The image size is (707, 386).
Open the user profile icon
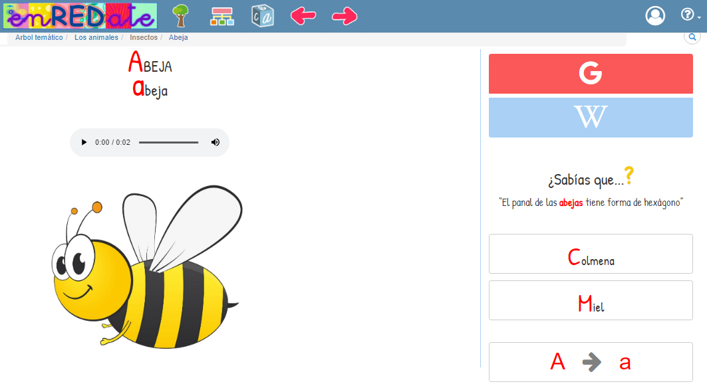pyautogui.click(x=655, y=16)
